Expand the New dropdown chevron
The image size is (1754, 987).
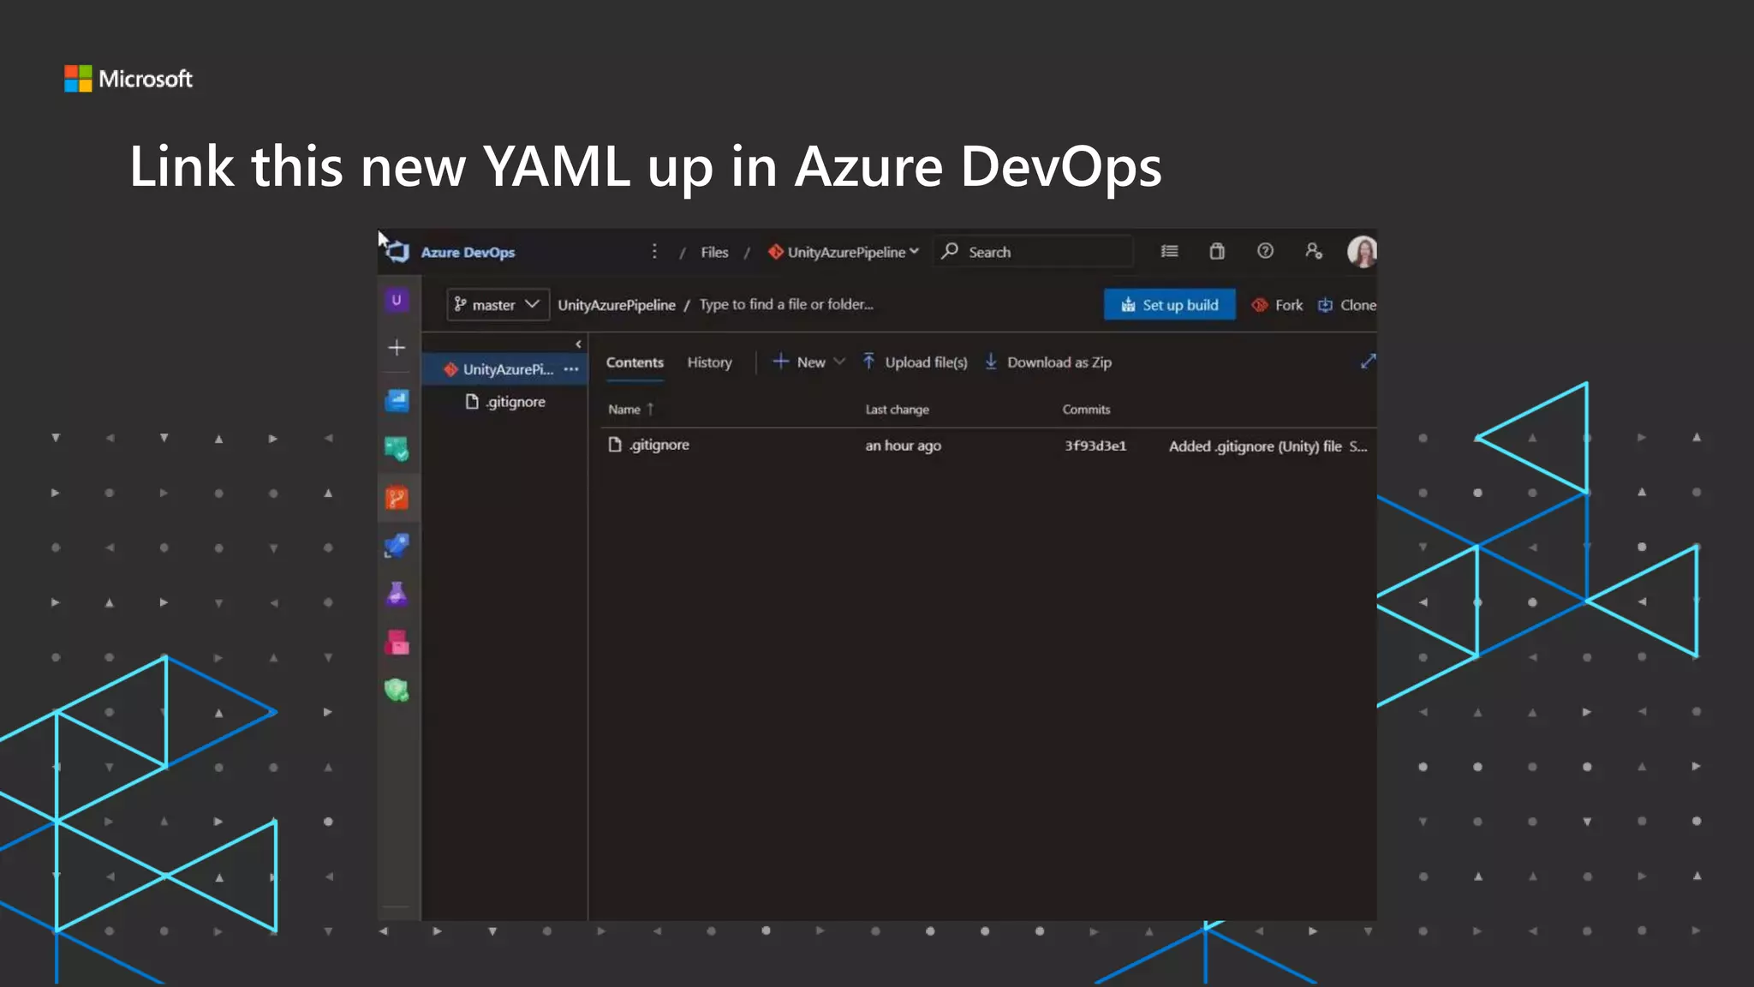839,362
